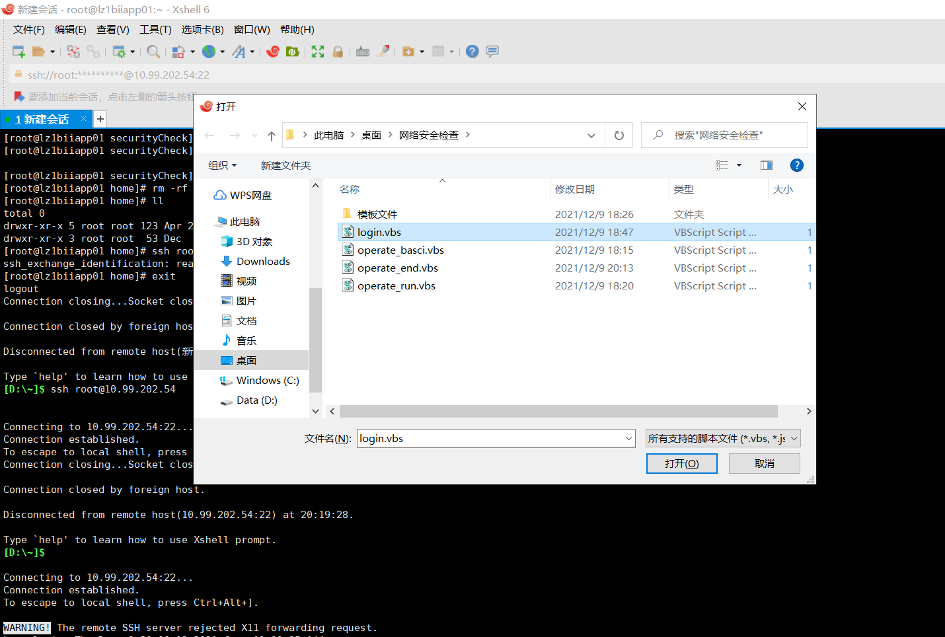The image size is (945, 637).
Task: Go up one folder level arrow
Action: 272,135
